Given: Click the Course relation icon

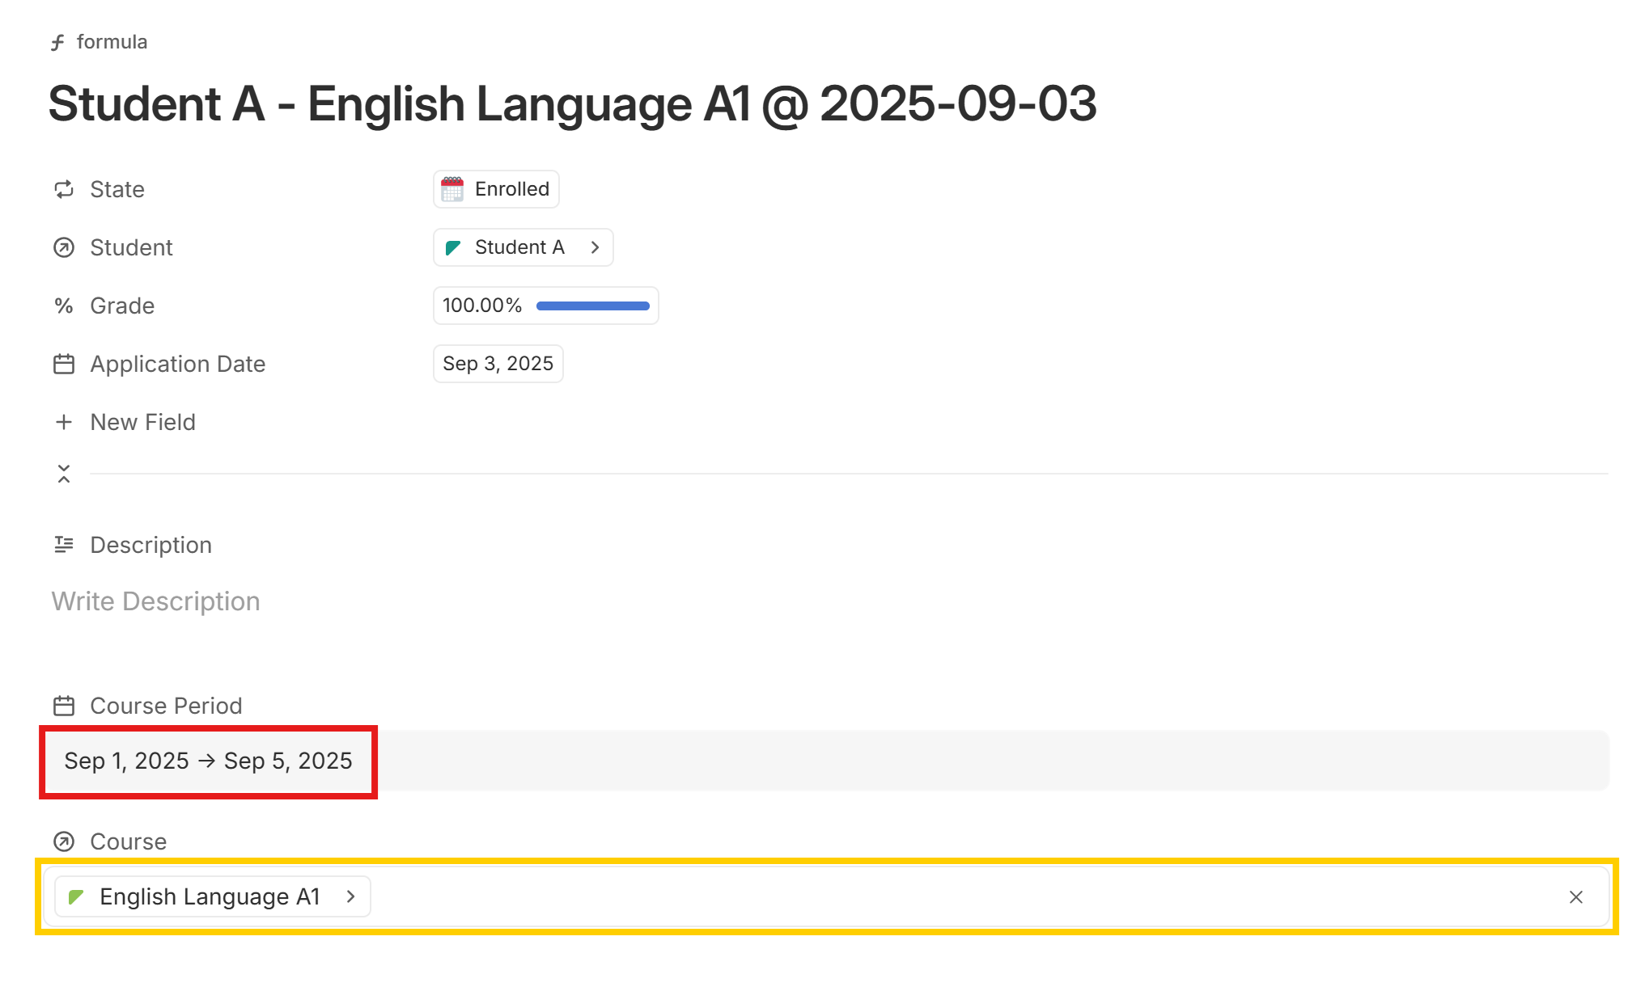Looking at the screenshot, I should click(64, 841).
